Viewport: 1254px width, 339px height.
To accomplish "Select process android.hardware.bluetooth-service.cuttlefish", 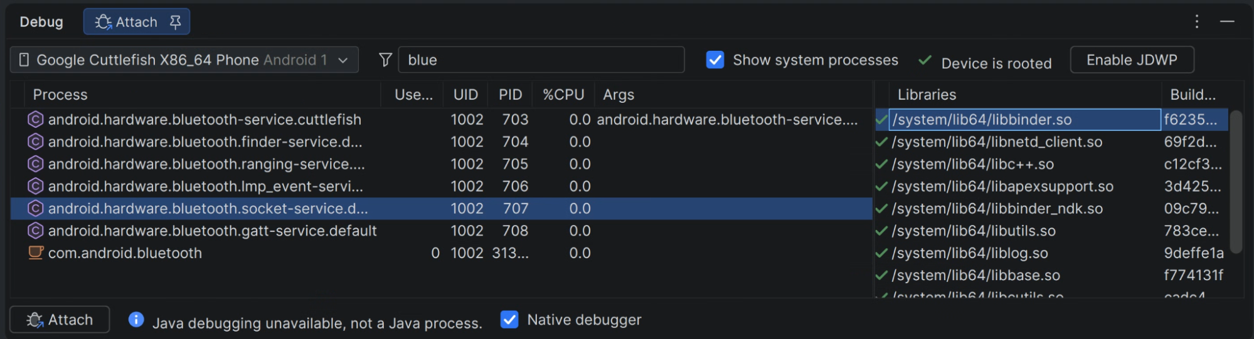I will 441,119.
